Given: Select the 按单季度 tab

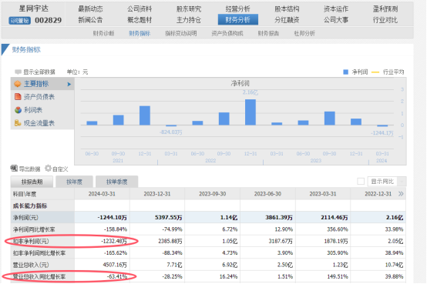Looking at the screenshot, I should coord(117,182).
